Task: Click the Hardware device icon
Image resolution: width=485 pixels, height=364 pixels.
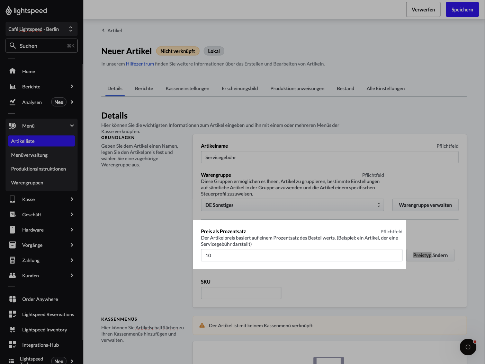Action: pyautogui.click(x=12, y=229)
